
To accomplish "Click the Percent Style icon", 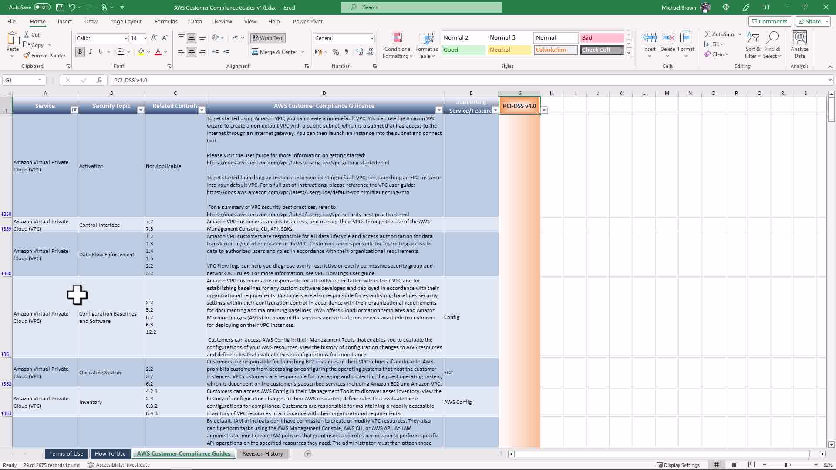I will coord(335,52).
